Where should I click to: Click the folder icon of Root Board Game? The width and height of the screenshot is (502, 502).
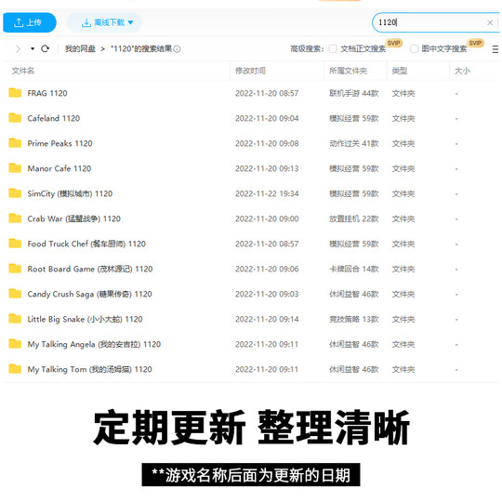click(x=15, y=269)
